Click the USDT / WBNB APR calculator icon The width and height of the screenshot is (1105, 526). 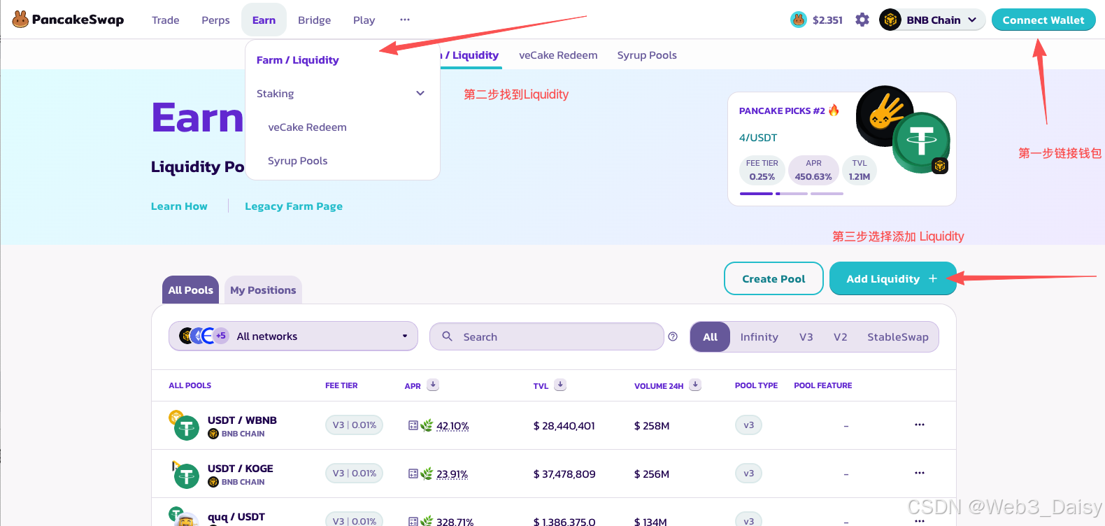[x=413, y=425]
